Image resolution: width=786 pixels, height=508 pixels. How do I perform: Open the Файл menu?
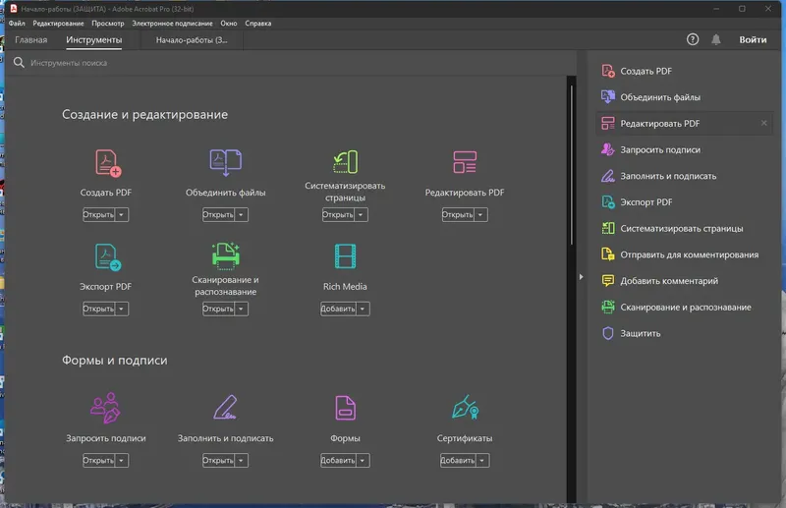tap(17, 23)
